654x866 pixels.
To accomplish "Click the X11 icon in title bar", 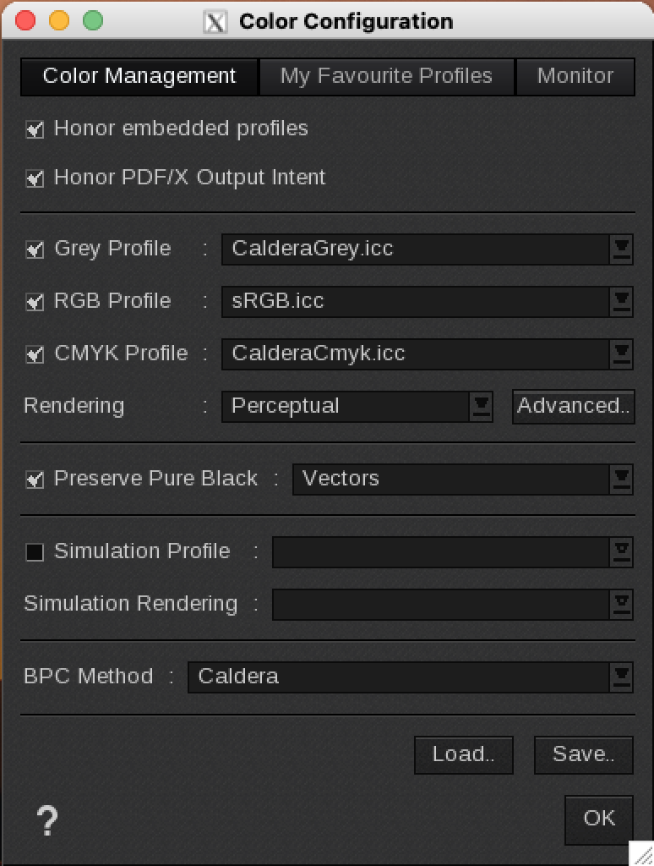I will point(216,22).
